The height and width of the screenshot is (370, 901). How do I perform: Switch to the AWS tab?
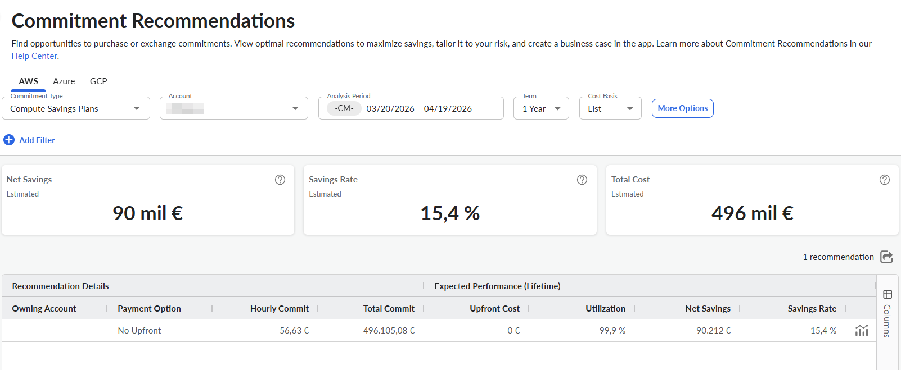coord(29,81)
